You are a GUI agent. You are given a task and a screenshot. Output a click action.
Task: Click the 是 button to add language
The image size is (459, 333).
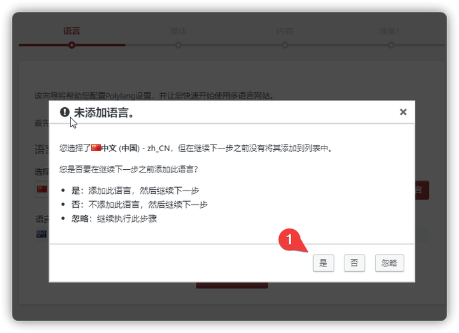coord(323,263)
